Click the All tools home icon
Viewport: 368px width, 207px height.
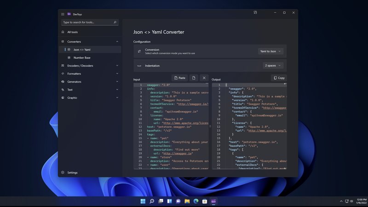coord(63,32)
